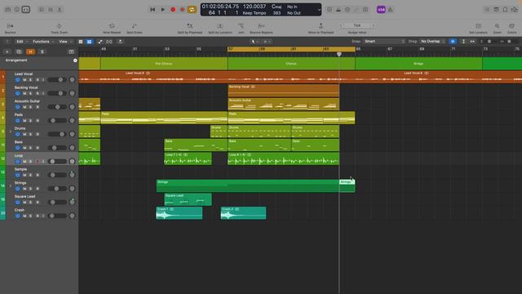Click the Zoom toolbar icon

tap(497, 26)
